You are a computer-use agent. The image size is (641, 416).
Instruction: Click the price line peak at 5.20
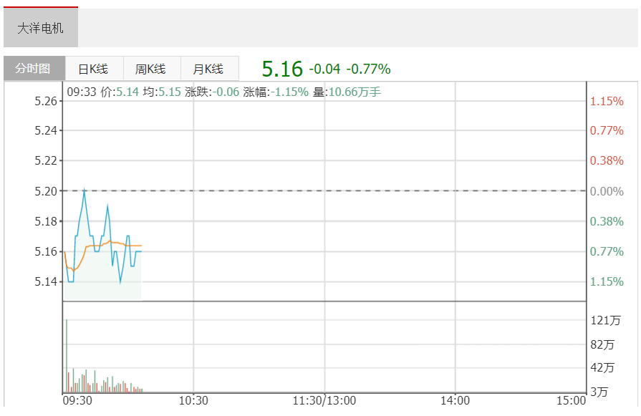pyautogui.click(x=85, y=190)
